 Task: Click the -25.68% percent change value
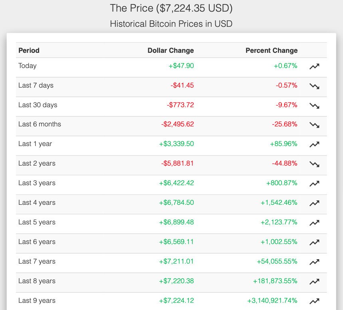coord(285,124)
